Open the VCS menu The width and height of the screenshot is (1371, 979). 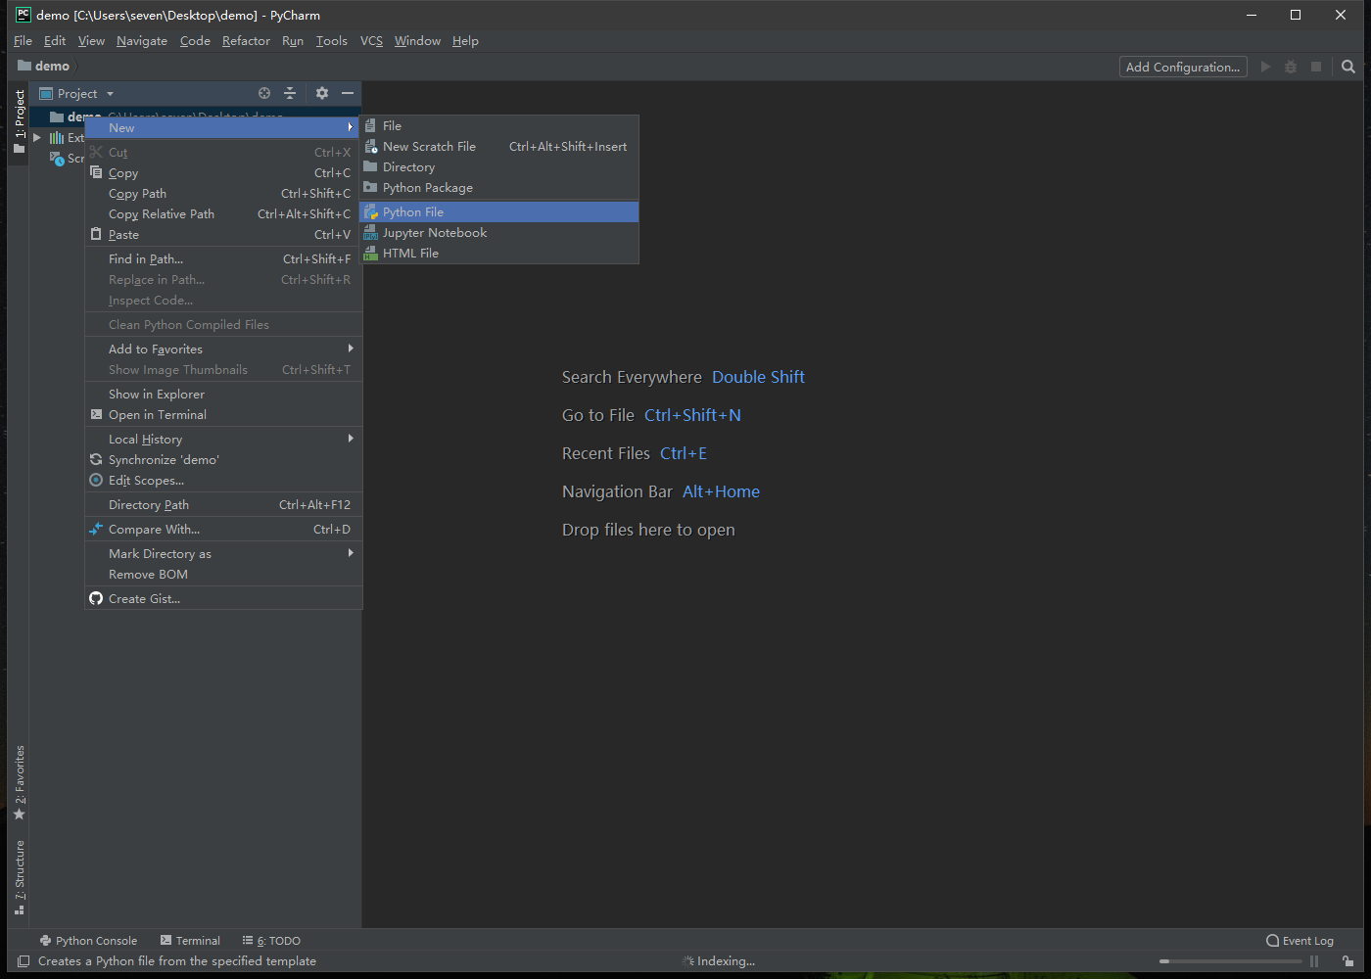click(x=371, y=41)
